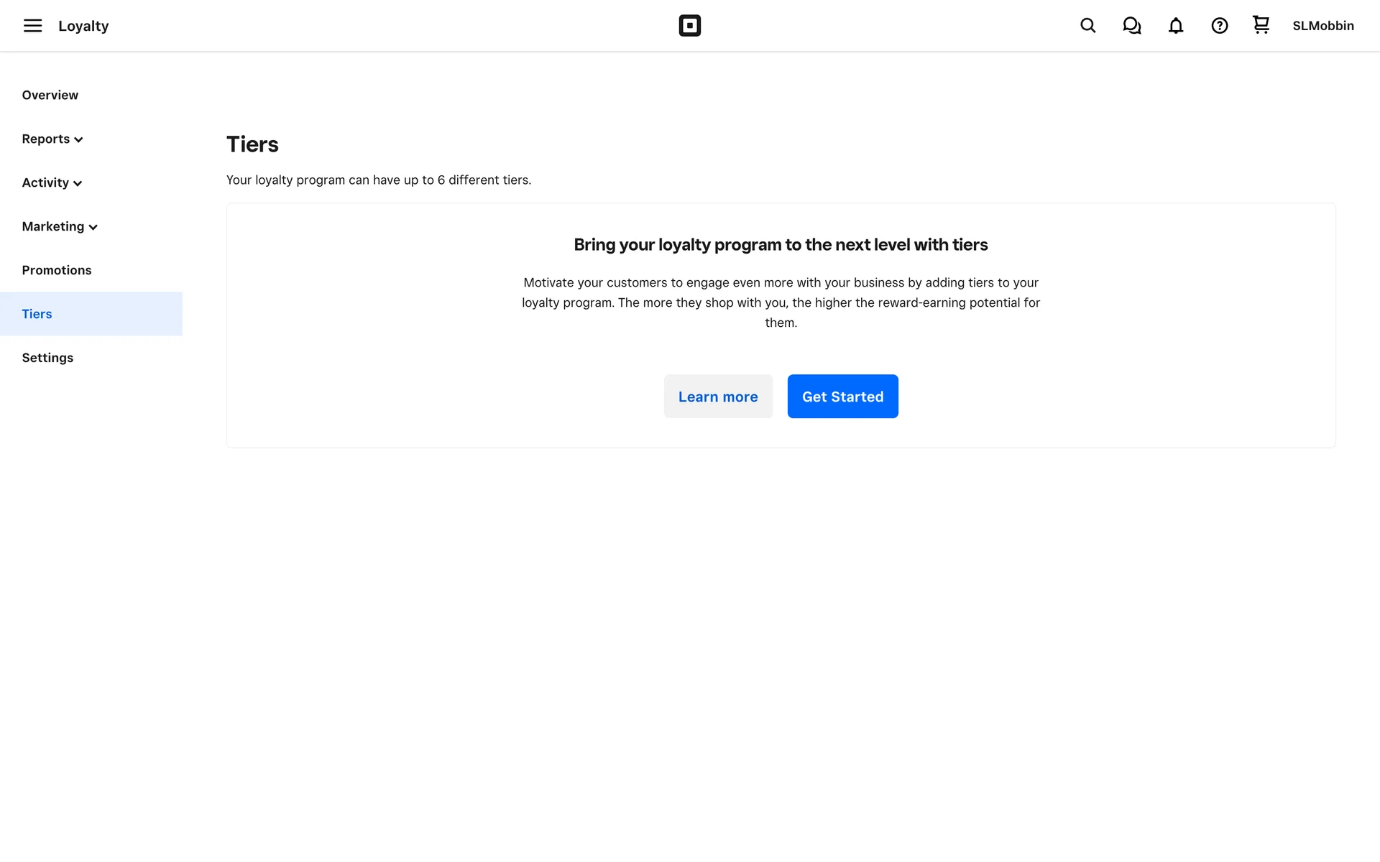Expand the Activity section chevron
Viewport: 1380px width, 862px height.
coord(78,184)
